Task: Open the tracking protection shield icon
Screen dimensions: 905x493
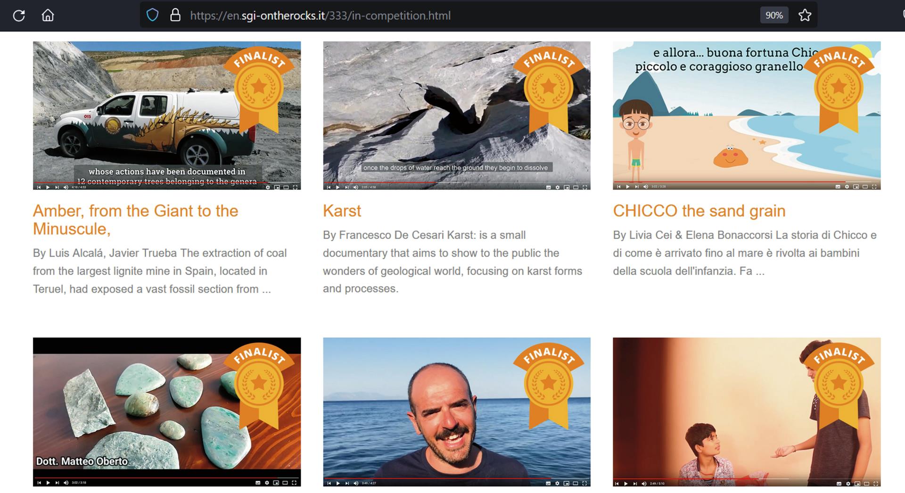Action: (x=152, y=16)
